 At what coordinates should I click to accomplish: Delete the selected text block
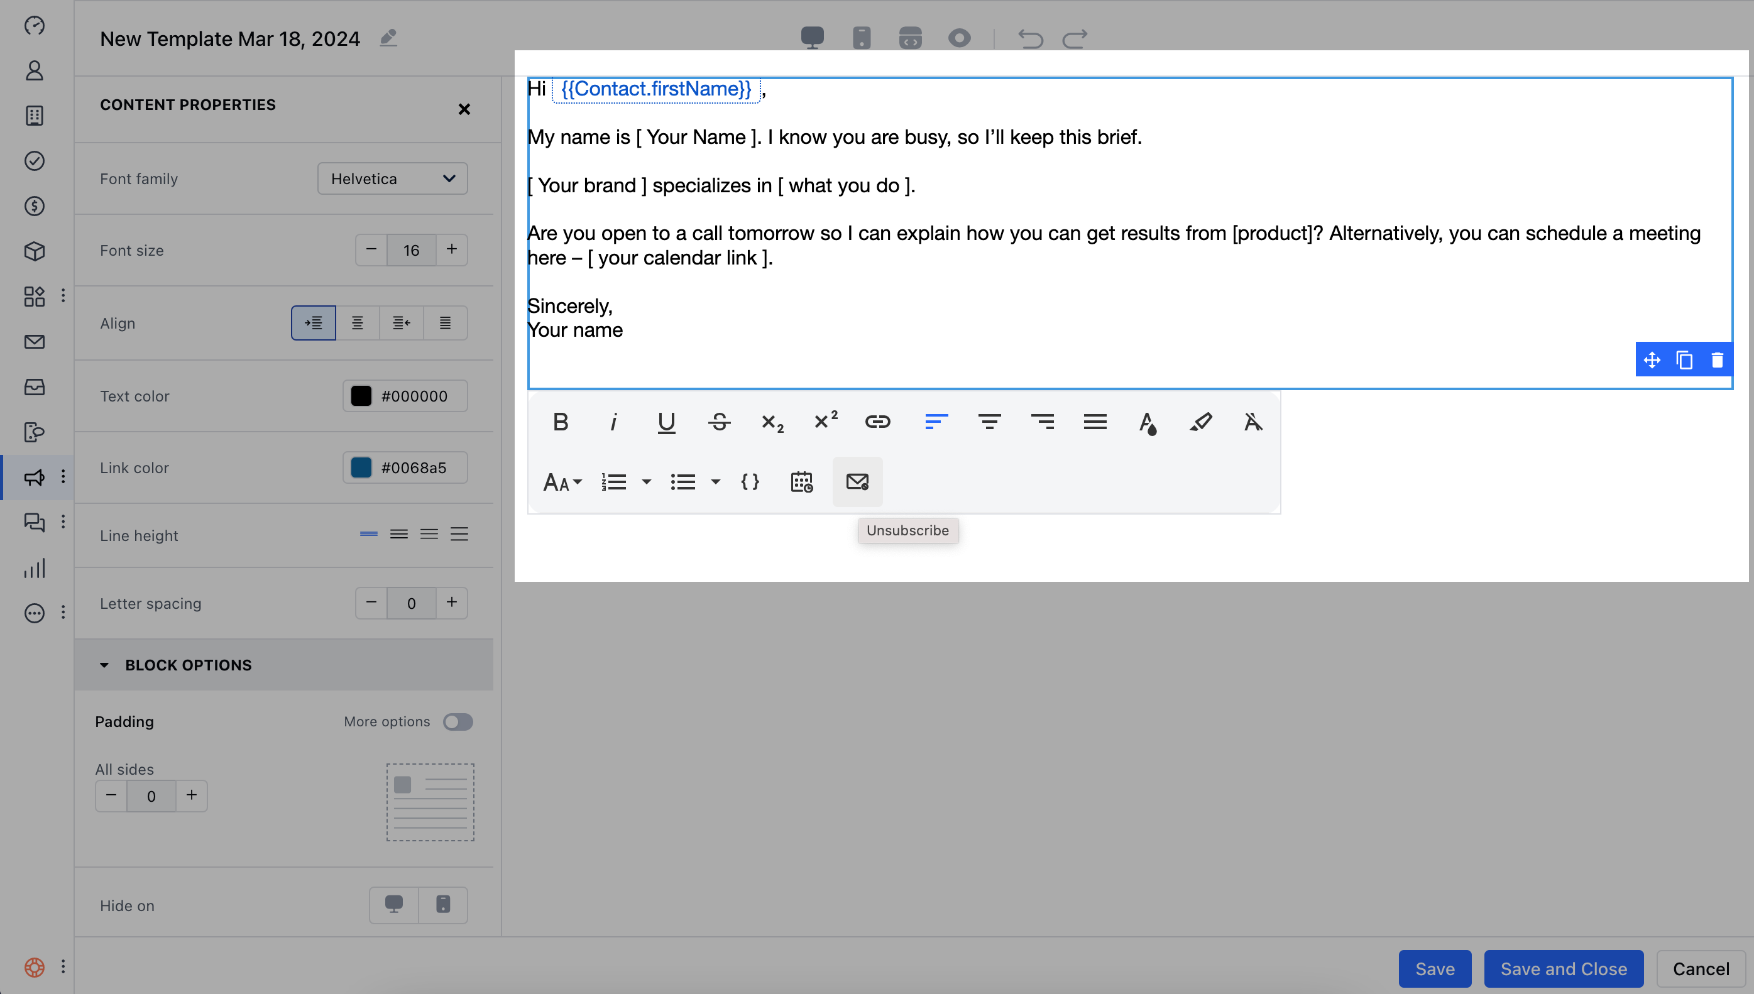point(1716,360)
